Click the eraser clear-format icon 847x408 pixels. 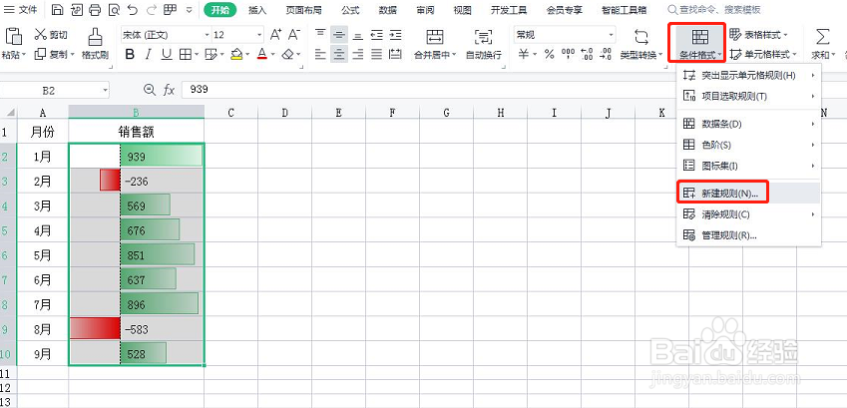pos(288,54)
